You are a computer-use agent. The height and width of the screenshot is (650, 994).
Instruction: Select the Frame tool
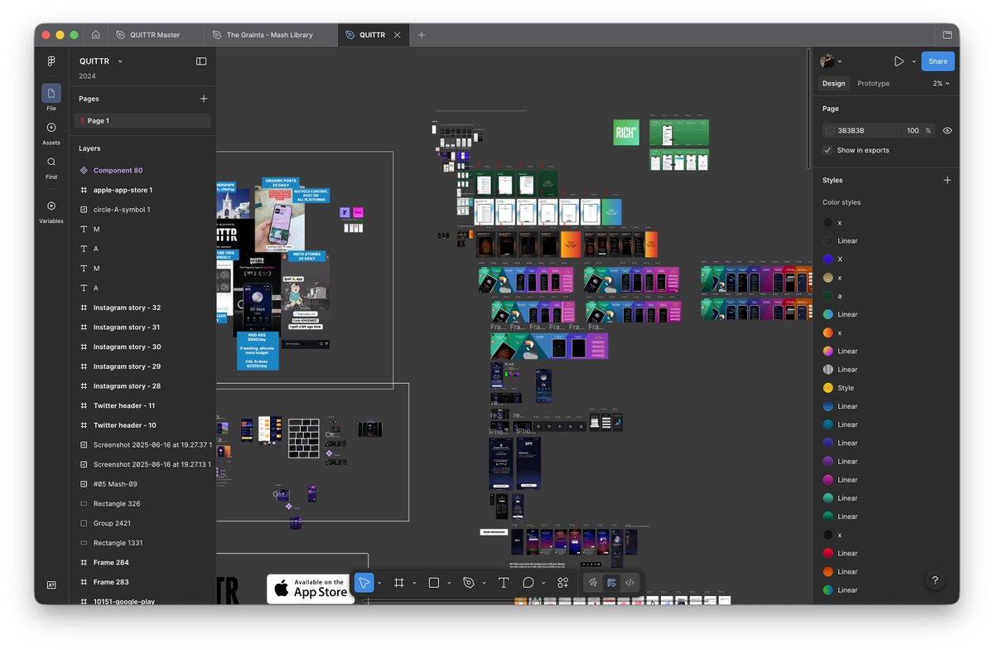(398, 583)
